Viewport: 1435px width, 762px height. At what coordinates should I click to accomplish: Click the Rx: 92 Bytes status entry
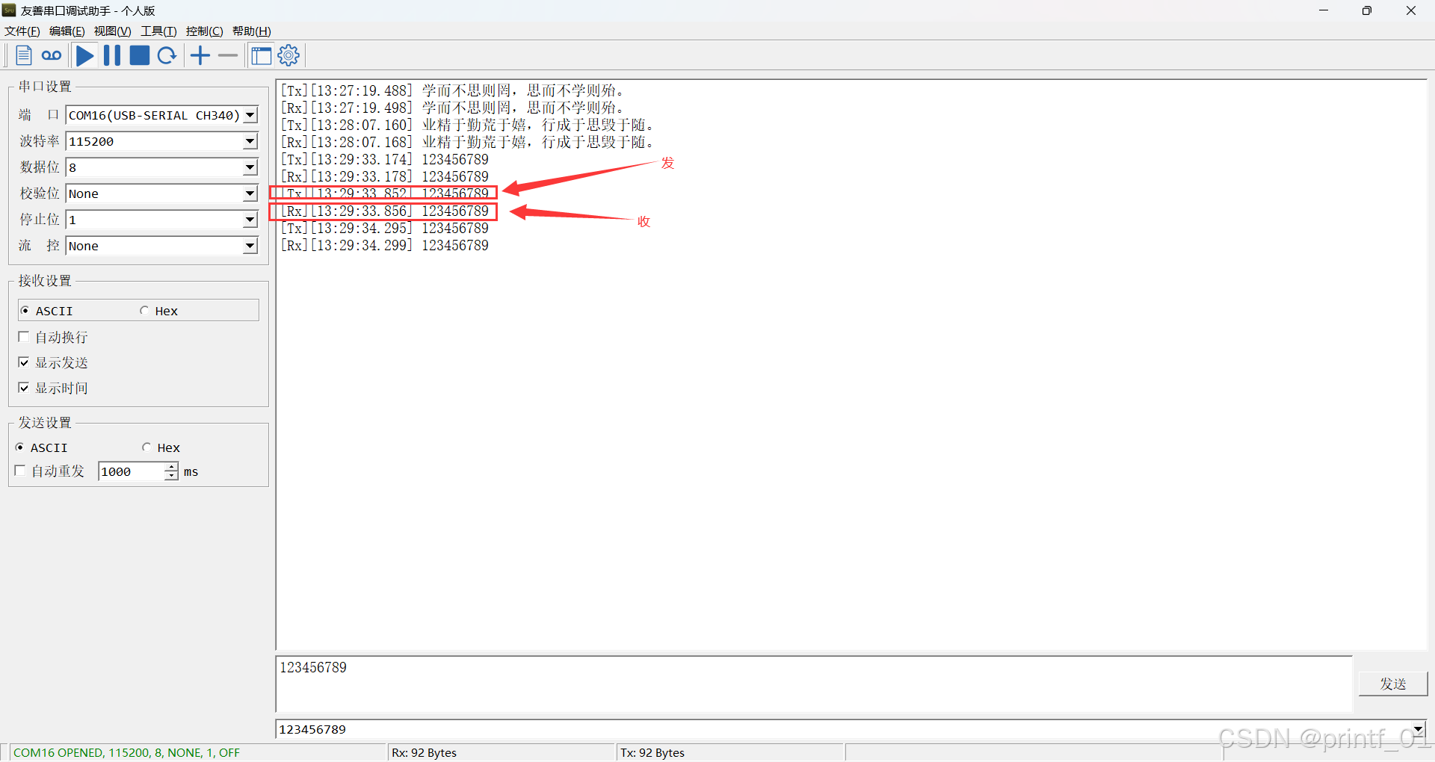point(425,752)
